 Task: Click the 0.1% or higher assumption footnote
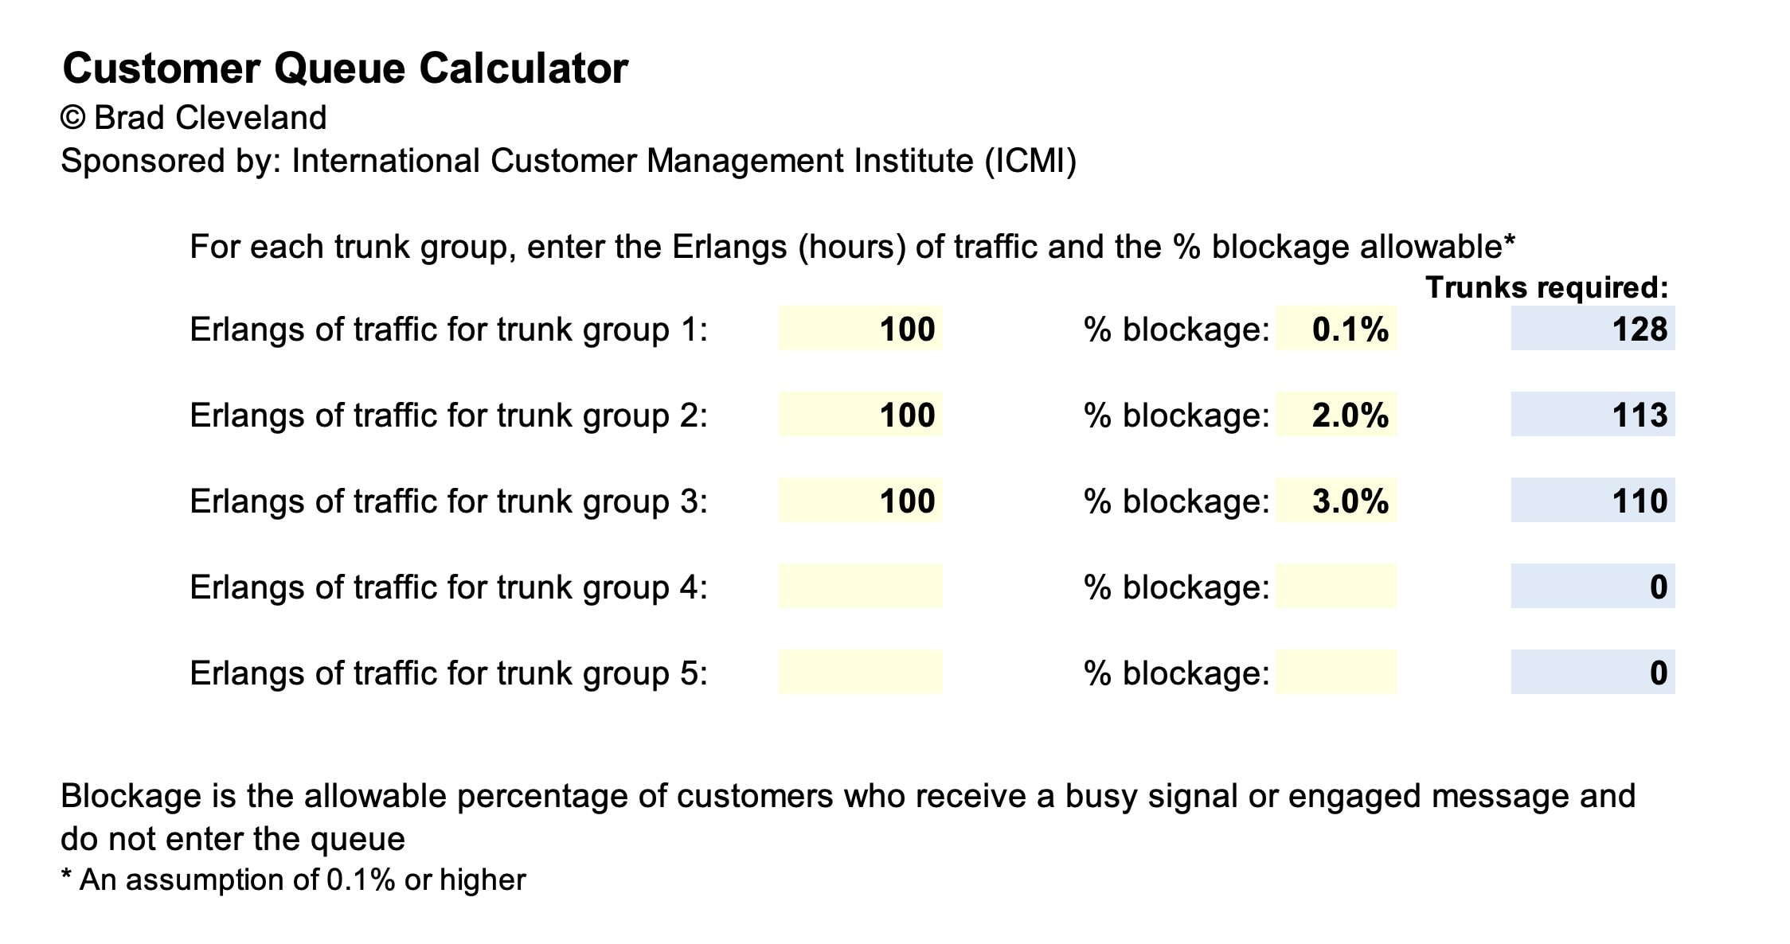294,880
